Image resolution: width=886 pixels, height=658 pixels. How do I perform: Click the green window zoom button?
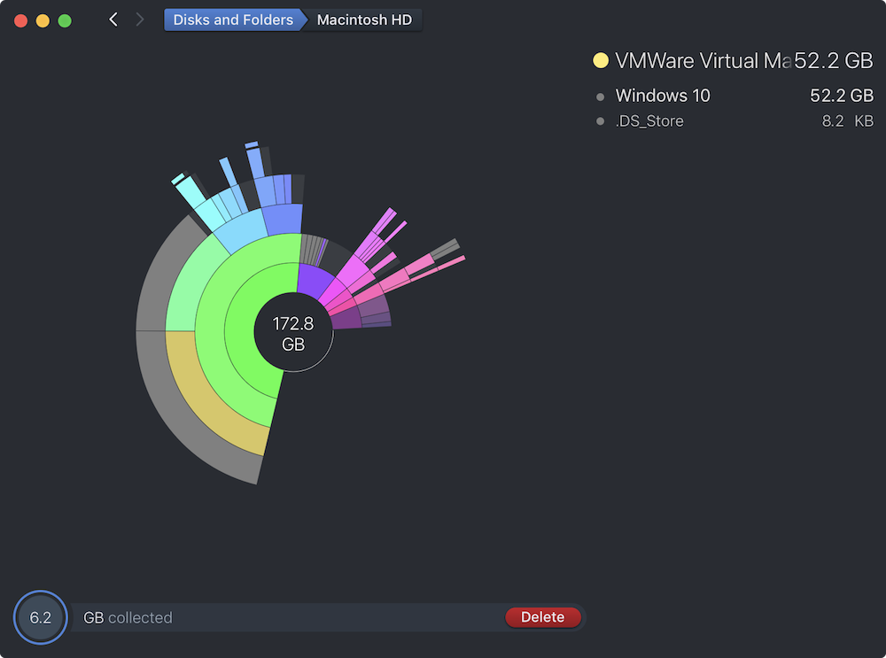65,19
